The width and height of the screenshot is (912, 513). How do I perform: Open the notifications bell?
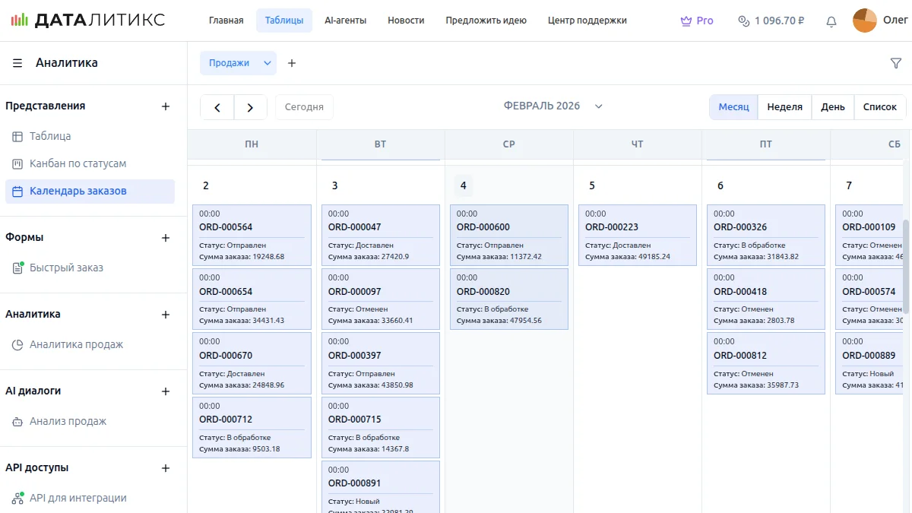pos(831,21)
